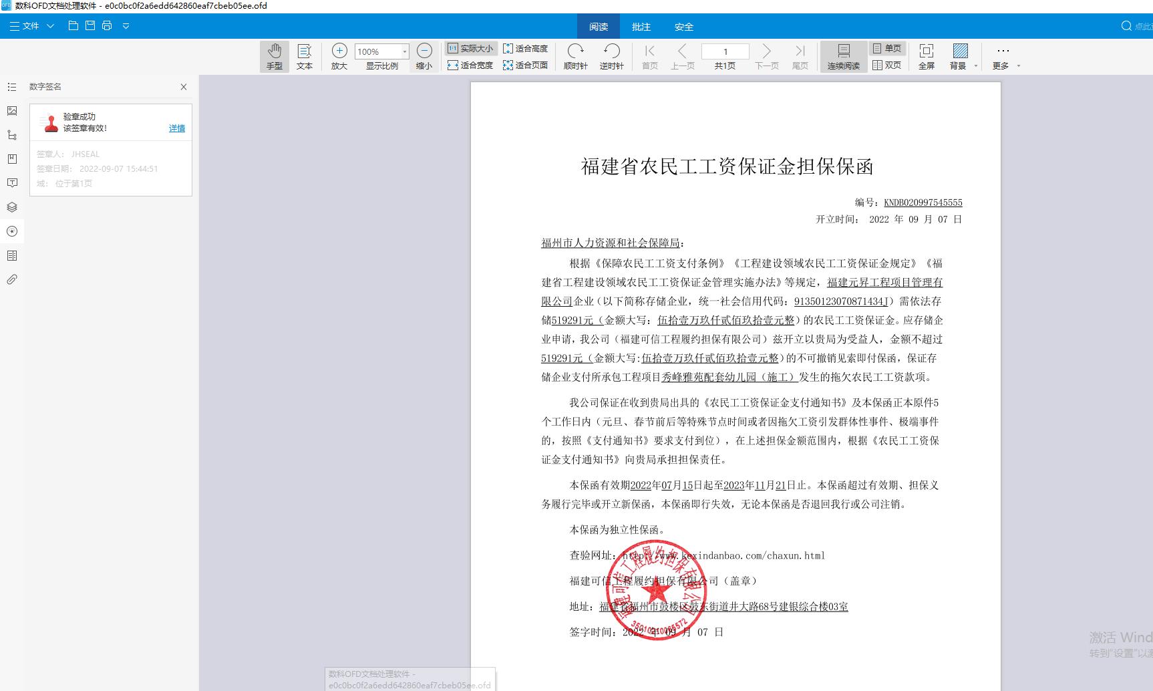Click the signature verification entry 验章成功
The width and height of the screenshot is (1153, 691).
coord(111,122)
